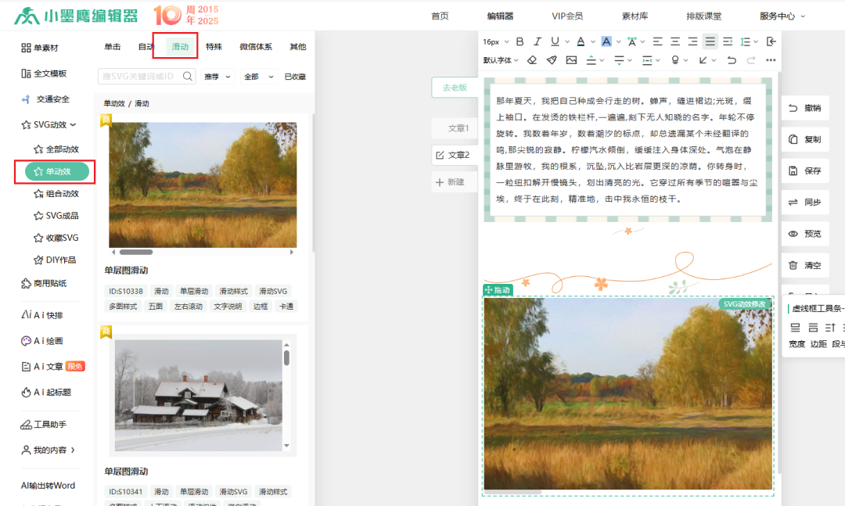Open the 服务中心 dropdown menu
The height and width of the screenshot is (506, 845).
782,16
